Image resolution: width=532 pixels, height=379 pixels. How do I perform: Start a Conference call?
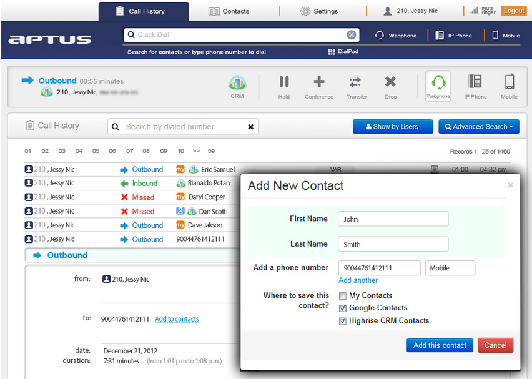318,87
